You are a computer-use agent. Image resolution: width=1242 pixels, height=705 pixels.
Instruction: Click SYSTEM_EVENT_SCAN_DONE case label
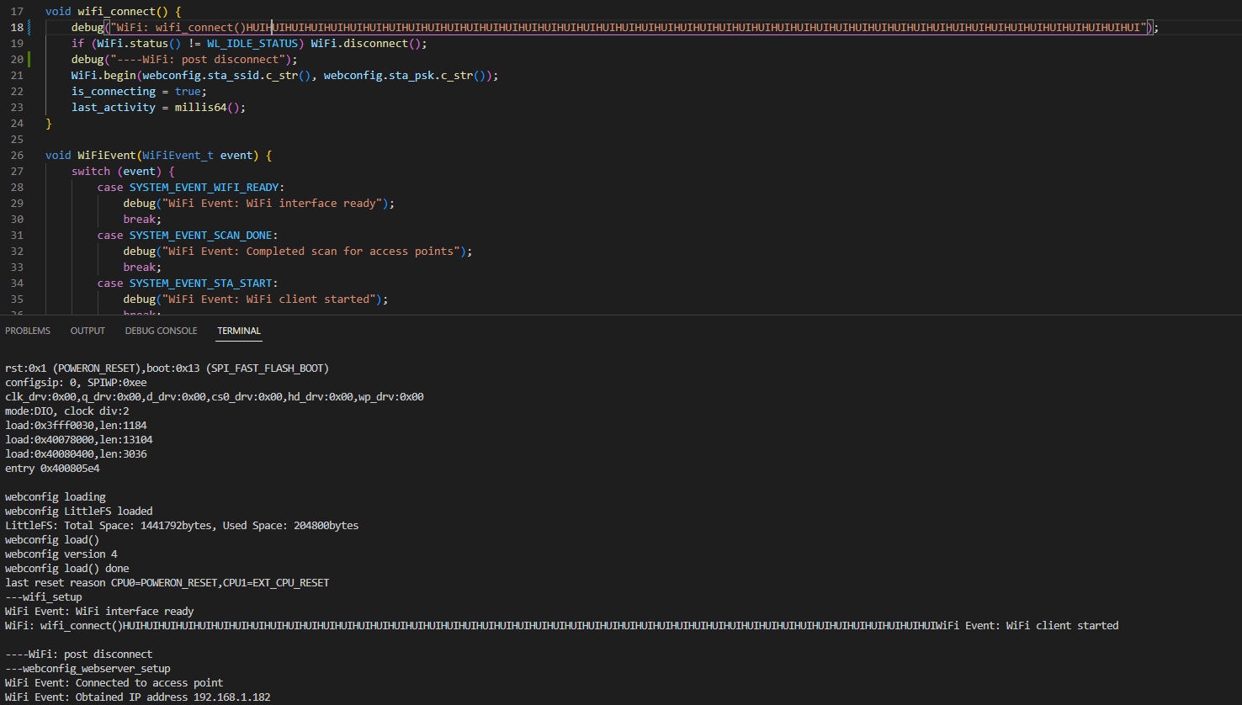tap(204, 236)
